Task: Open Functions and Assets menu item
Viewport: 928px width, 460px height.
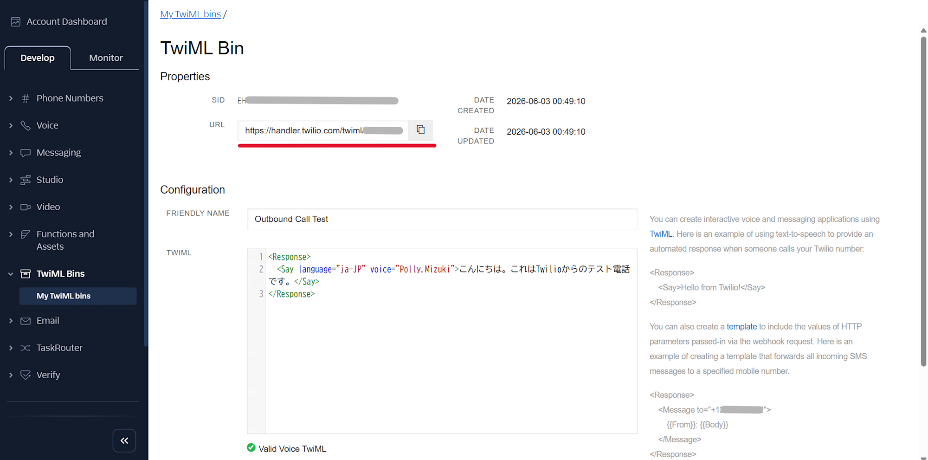Action: click(x=65, y=240)
